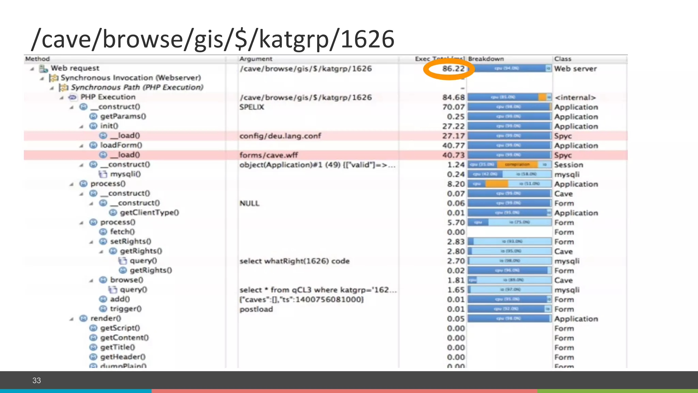
Task: Collapse the Web request tree node
Action: click(32, 69)
